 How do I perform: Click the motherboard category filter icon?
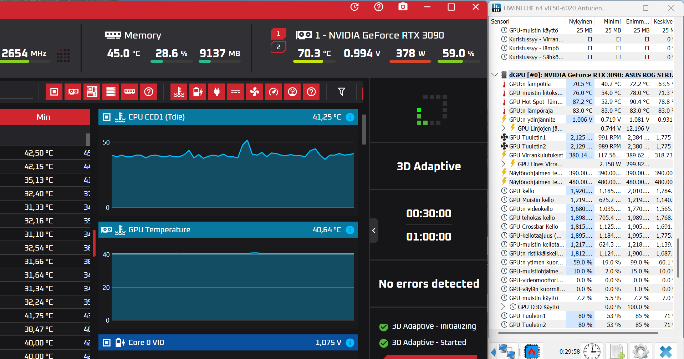(92, 92)
